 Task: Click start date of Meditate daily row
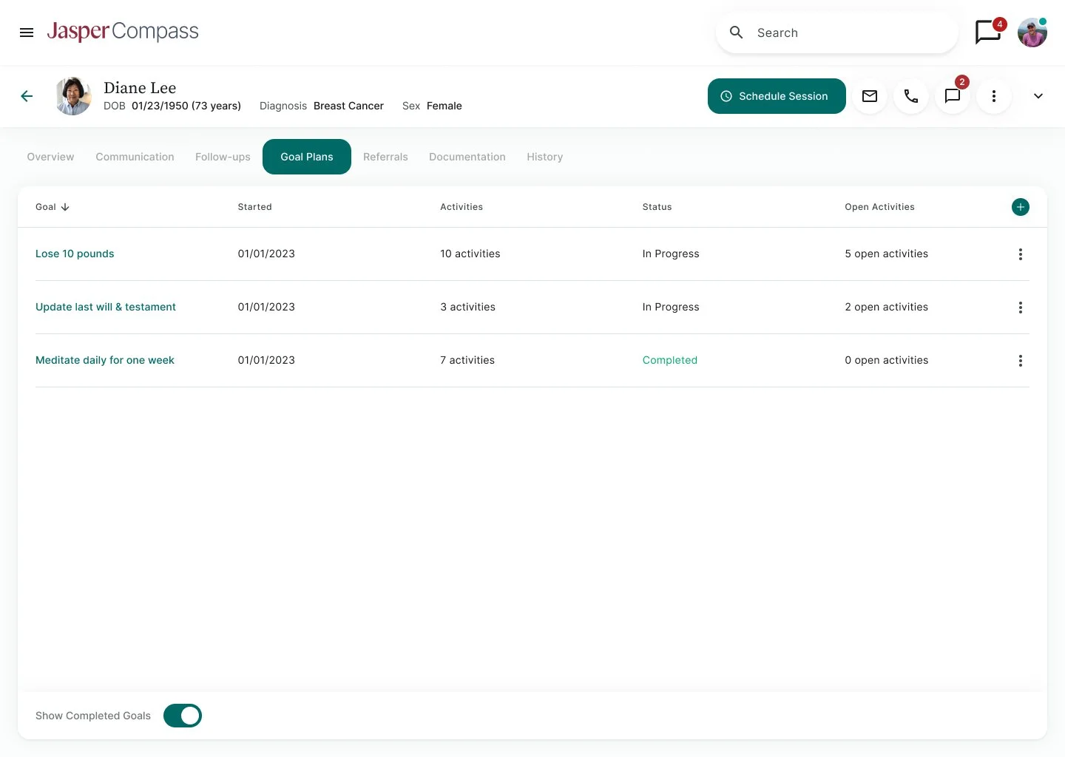[x=266, y=360]
